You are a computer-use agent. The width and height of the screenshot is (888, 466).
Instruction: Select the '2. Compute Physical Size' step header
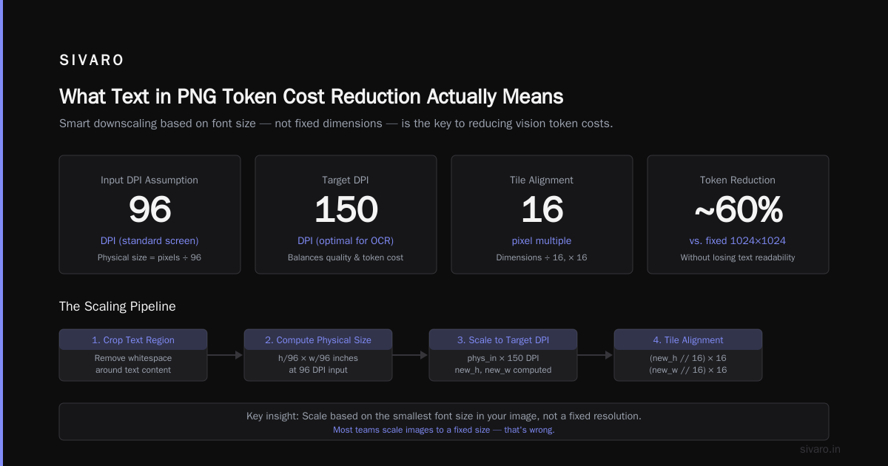(318, 340)
